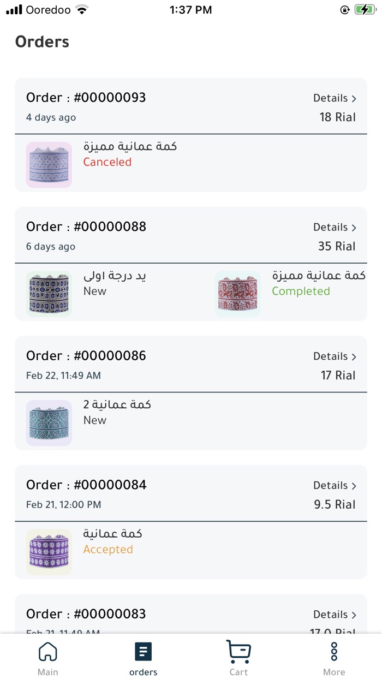
Task: Open Details of order #00000084
Action: click(x=335, y=485)
